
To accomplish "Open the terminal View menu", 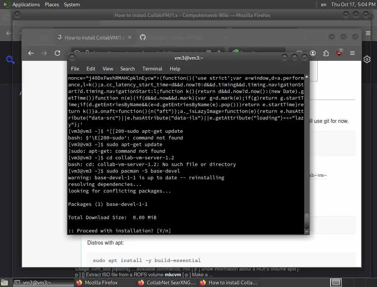I will 108,69.
